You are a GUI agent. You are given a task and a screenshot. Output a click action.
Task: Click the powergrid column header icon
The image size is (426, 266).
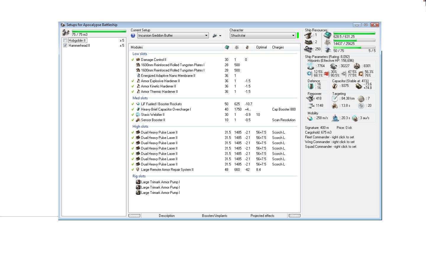point(237,47)
